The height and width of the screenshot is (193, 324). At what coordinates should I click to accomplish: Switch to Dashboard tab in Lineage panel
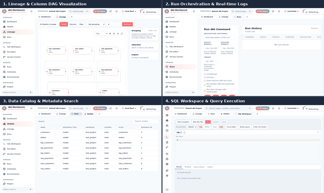(44, 17)
